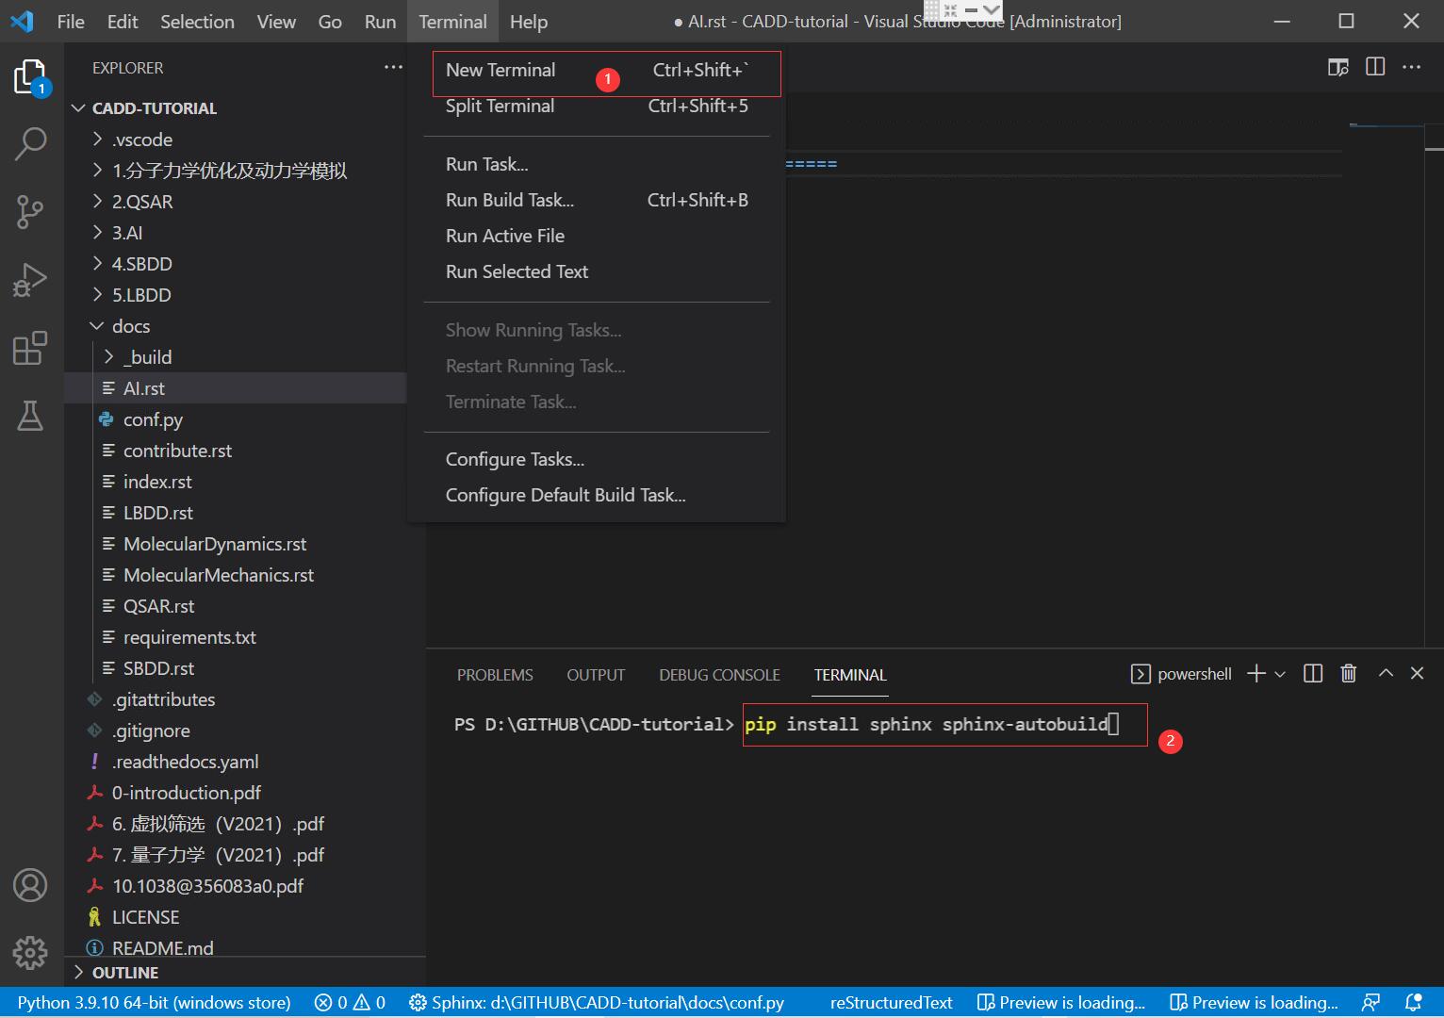Screen dimensions: 1444x1018
Task: Expand the _build folder
Action: pos(236,357)
